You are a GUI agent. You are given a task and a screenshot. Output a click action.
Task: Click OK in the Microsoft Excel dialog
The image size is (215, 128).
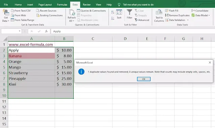(x=144, y=79)
